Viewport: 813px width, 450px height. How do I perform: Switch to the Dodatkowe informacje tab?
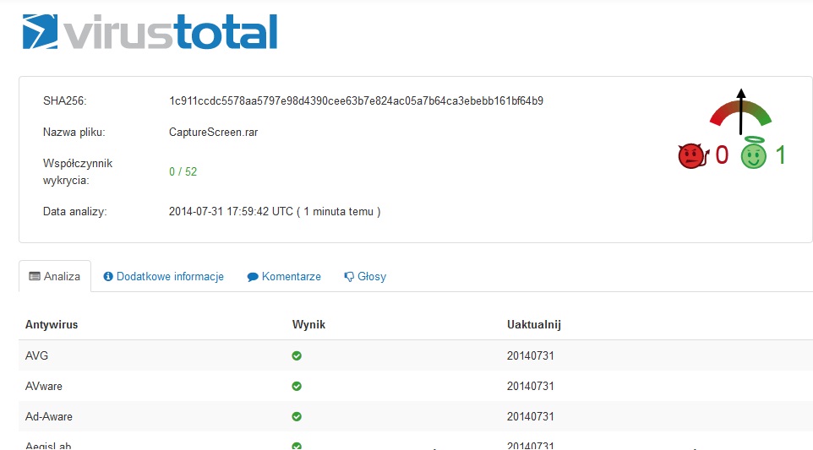(163, 277)
